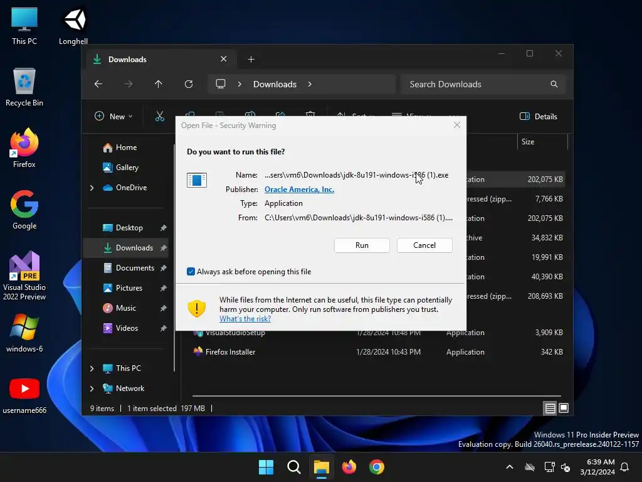
Task: Expand This PC in navigation pane
Action: [92, 368]
